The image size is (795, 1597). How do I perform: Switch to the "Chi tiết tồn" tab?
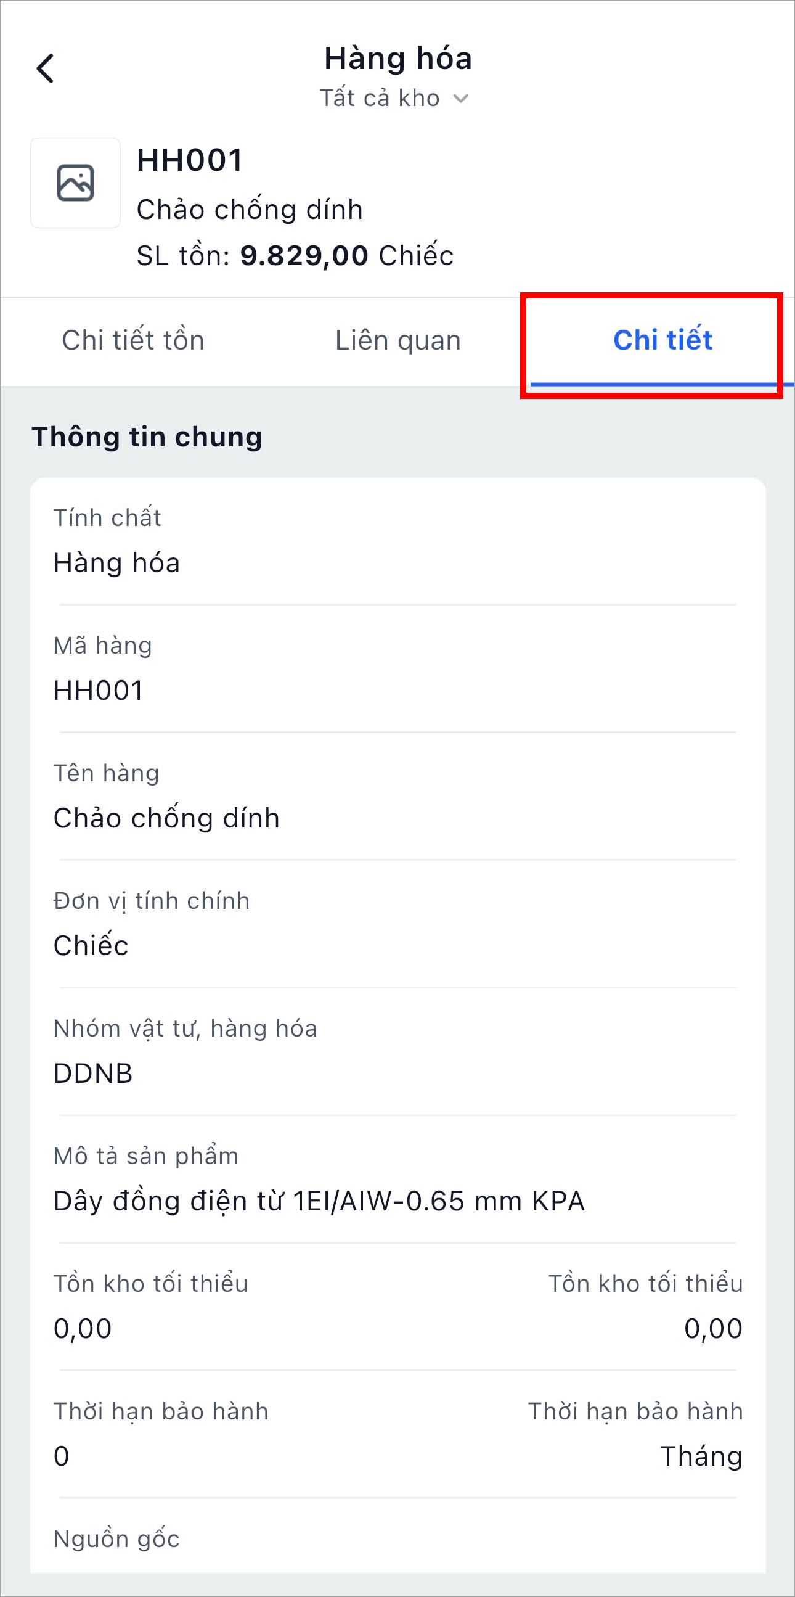point(133,340)
